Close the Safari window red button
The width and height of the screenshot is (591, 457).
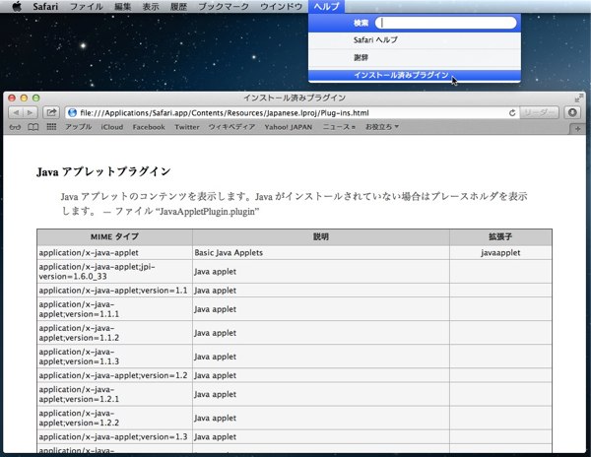pos(12,98)
